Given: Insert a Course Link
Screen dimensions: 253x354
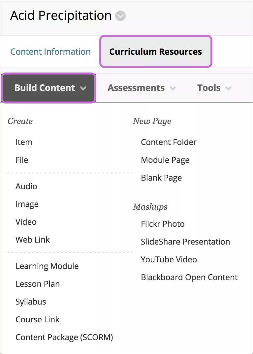Looking at the screenshot, I should 37,320.
